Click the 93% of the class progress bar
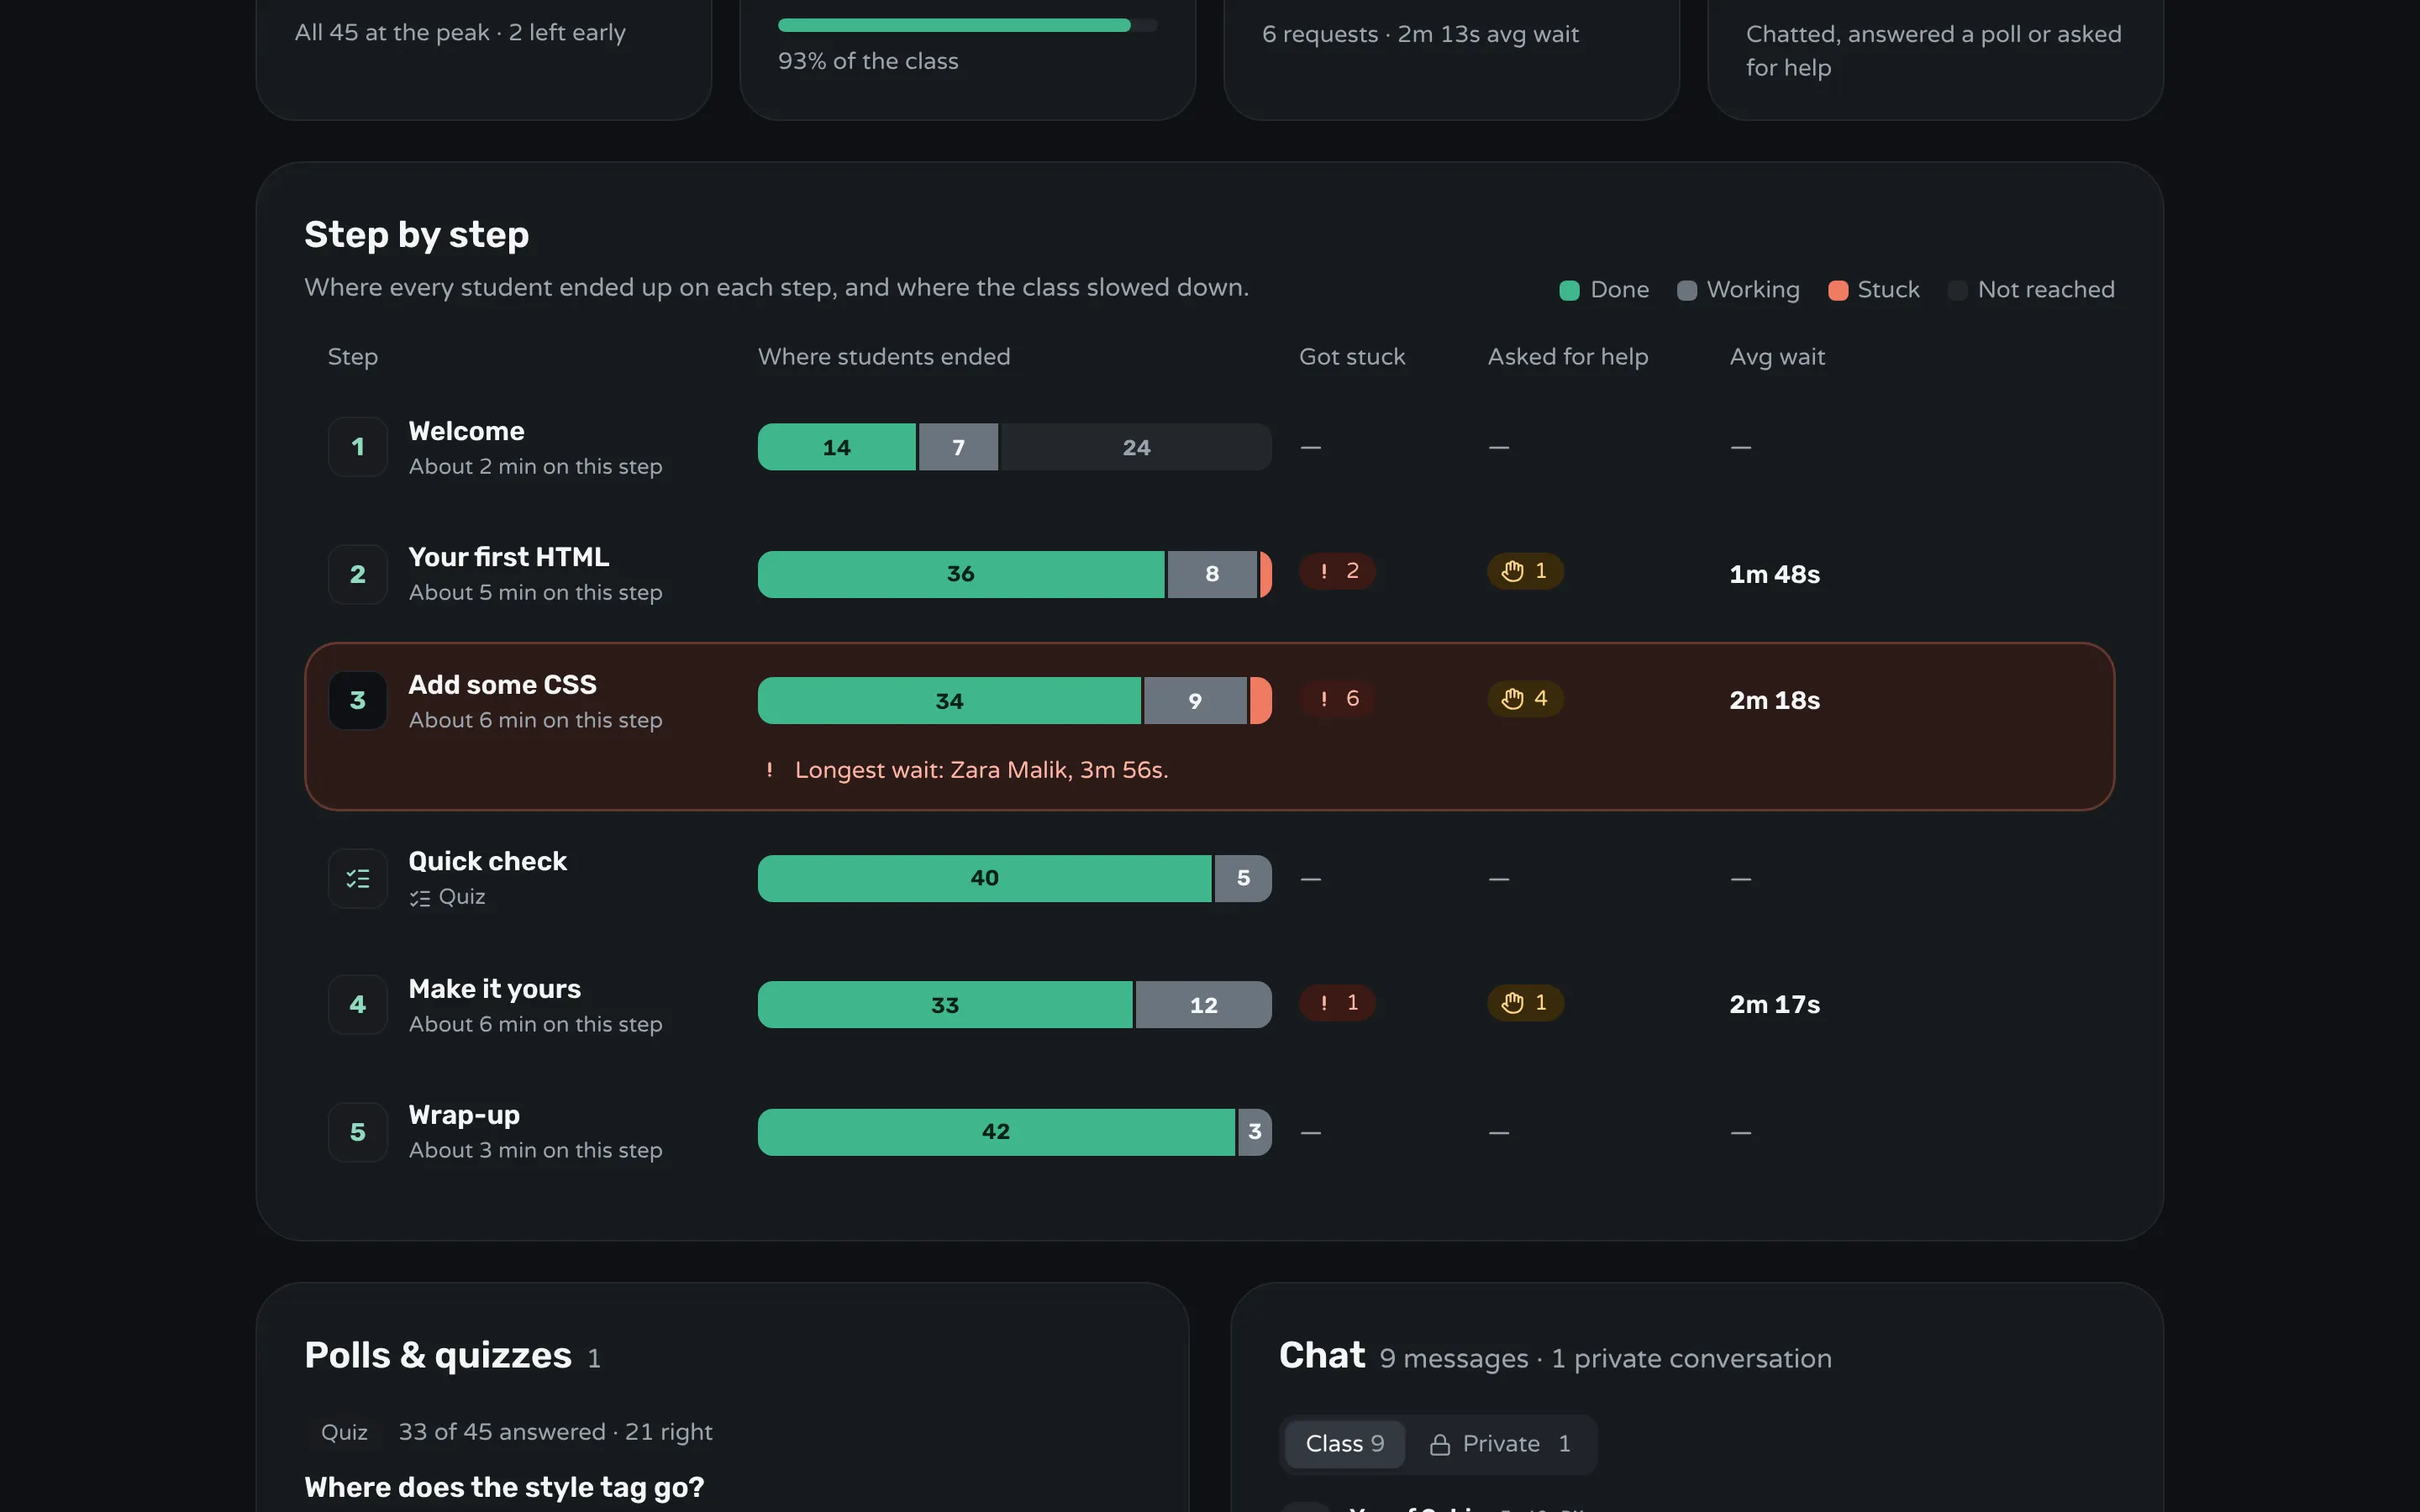 [x=967, y=26]
